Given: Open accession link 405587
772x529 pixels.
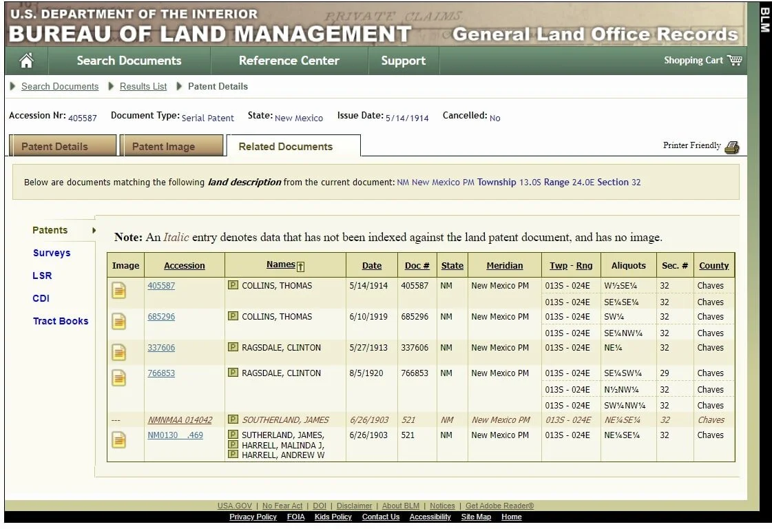Looking at the screenshot, I should pyautogui.click(x=161, y=285).
